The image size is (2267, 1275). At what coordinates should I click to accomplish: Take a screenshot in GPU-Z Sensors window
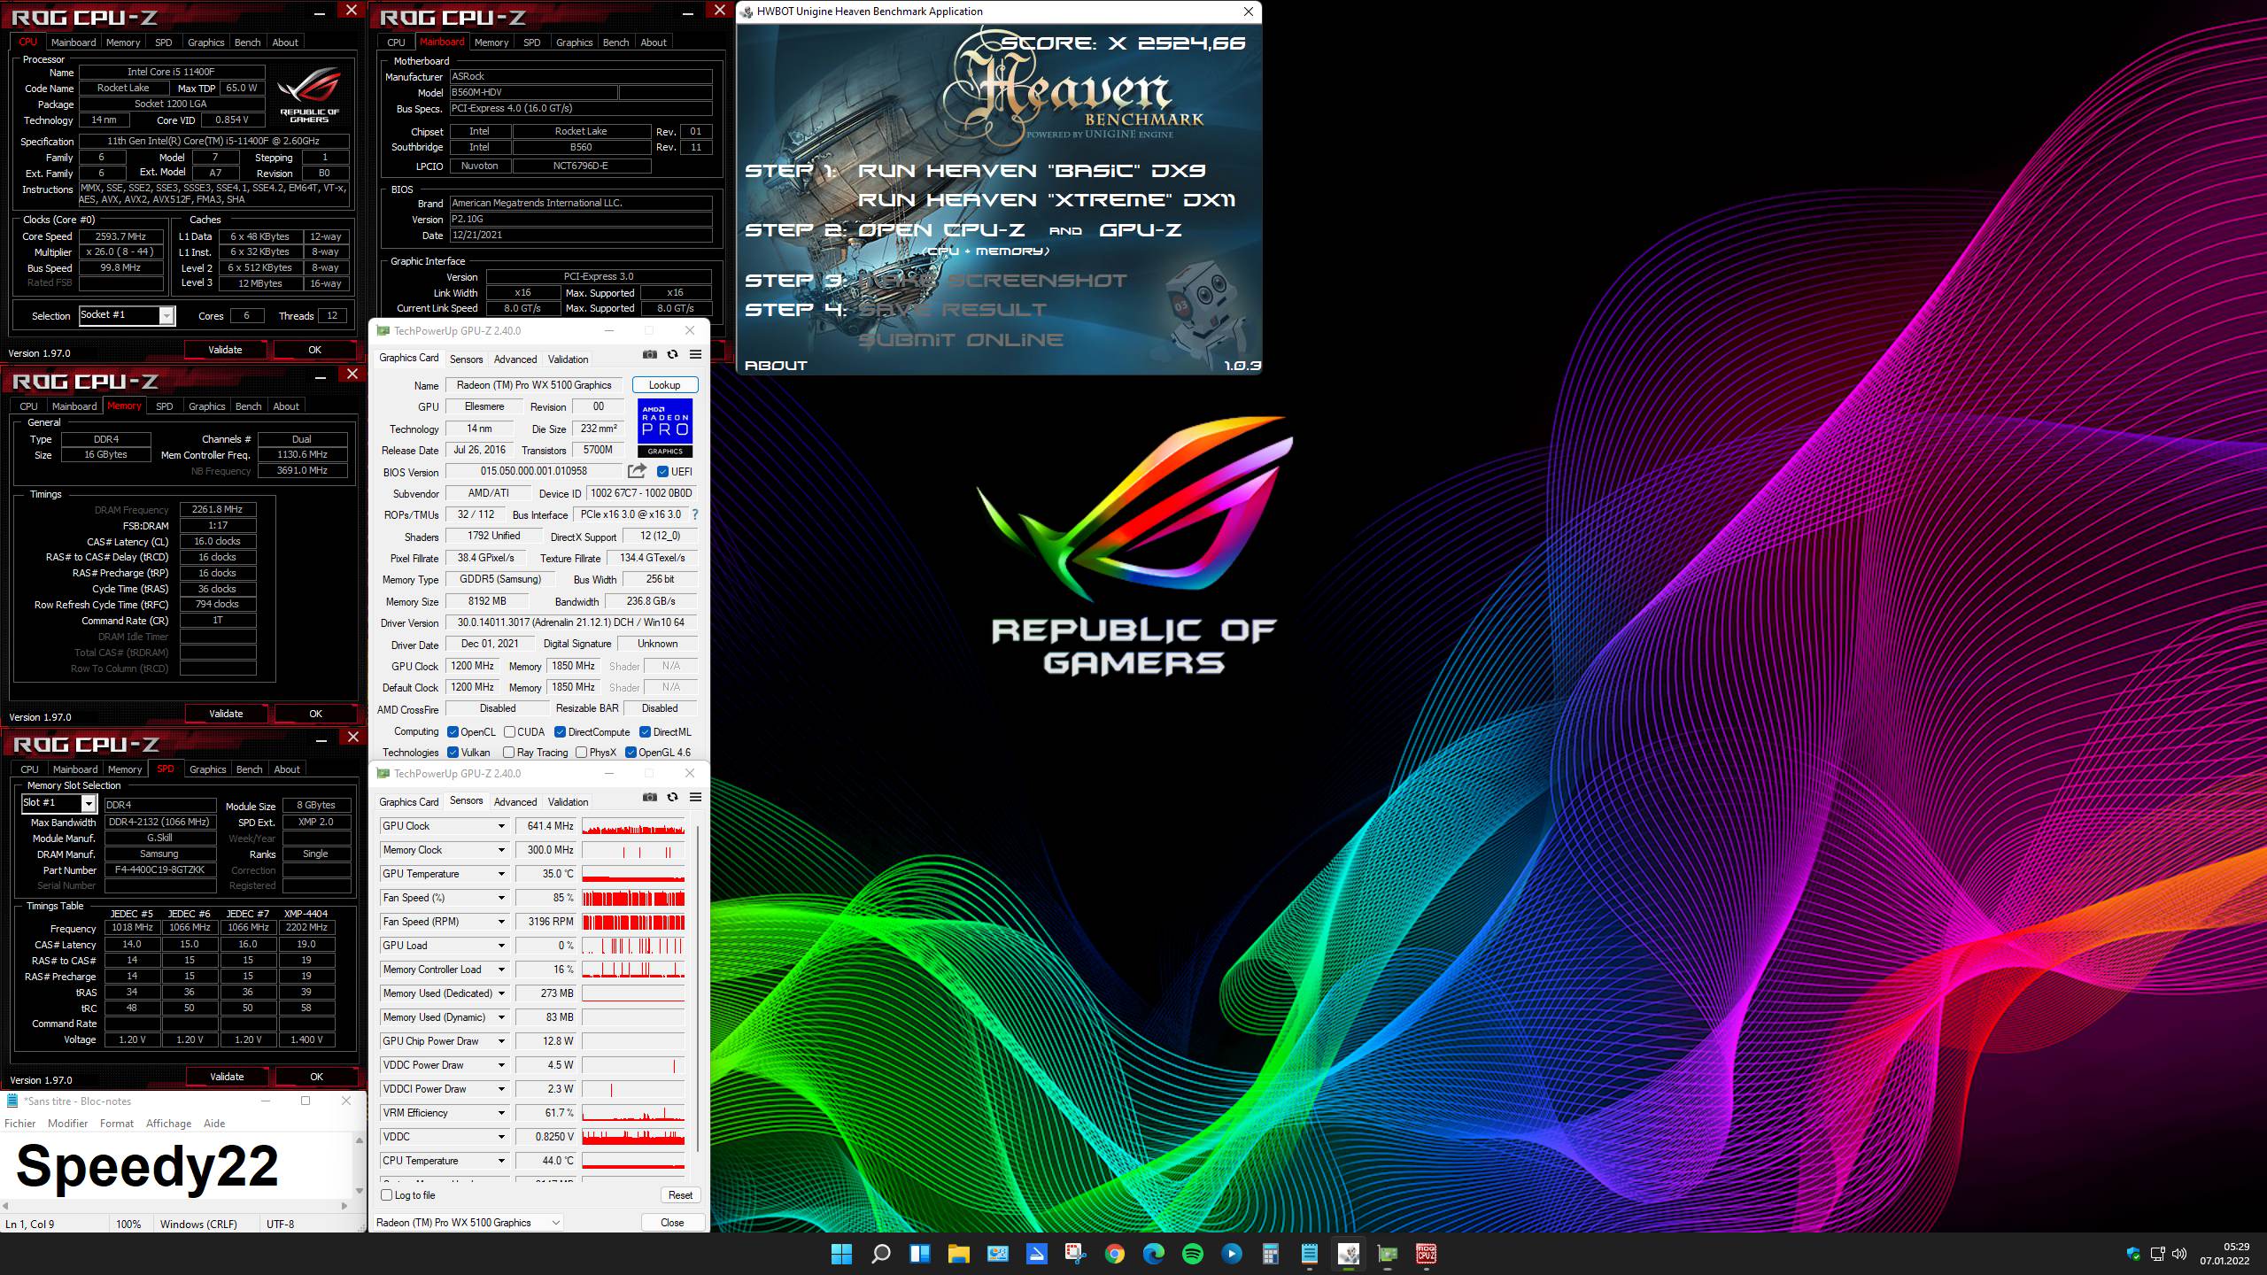pyautogui.click(x=650, y=797)
